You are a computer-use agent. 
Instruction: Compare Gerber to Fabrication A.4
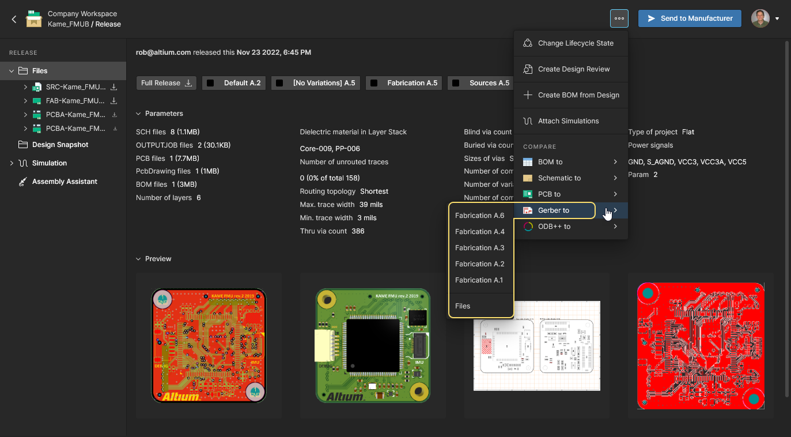pos(481,232)
